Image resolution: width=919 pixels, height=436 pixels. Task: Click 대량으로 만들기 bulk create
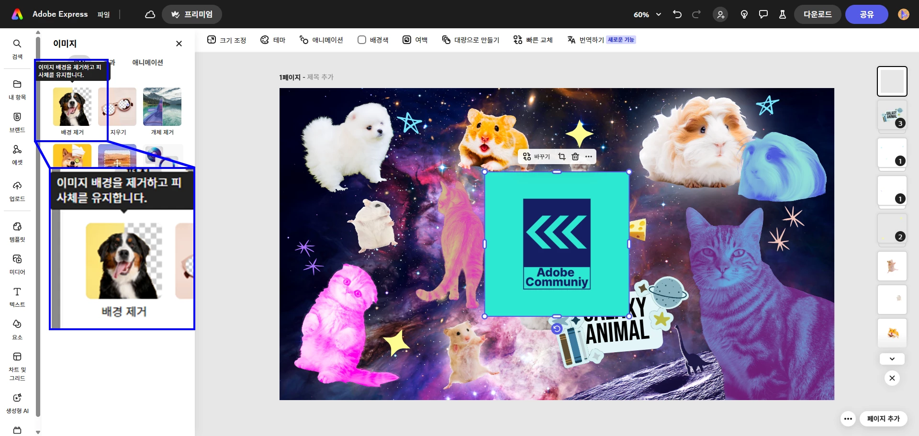pos(471,40)
